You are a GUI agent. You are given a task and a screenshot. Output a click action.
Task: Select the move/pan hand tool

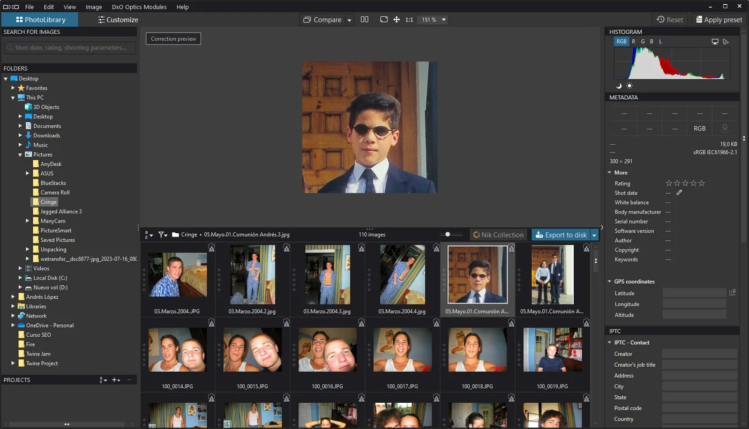[396, 19]
